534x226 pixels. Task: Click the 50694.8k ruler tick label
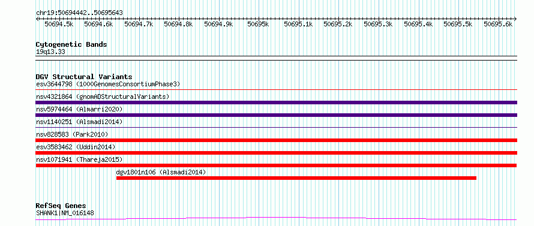click(178, 24)
